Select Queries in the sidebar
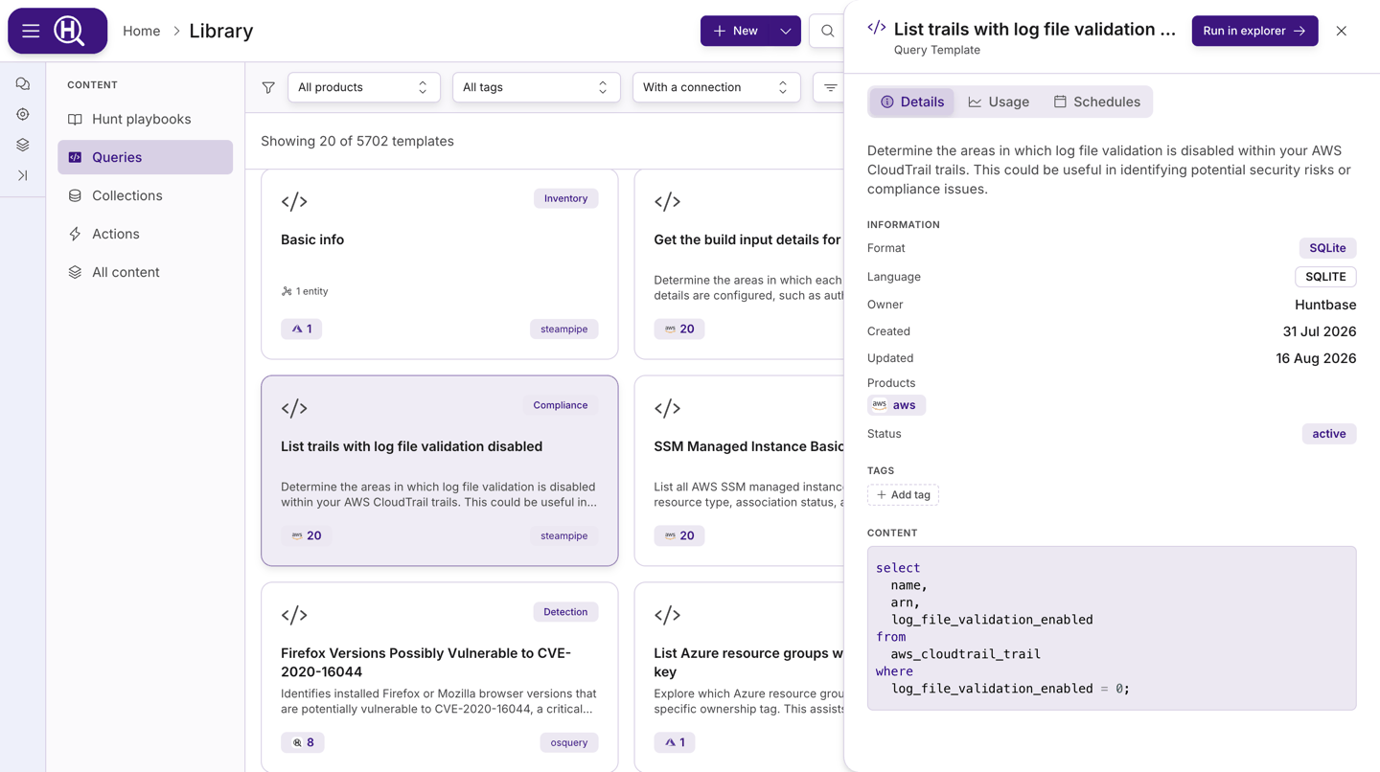This screenshot has width=1380, height=772. pyautogui.click(x=145, y=157)
